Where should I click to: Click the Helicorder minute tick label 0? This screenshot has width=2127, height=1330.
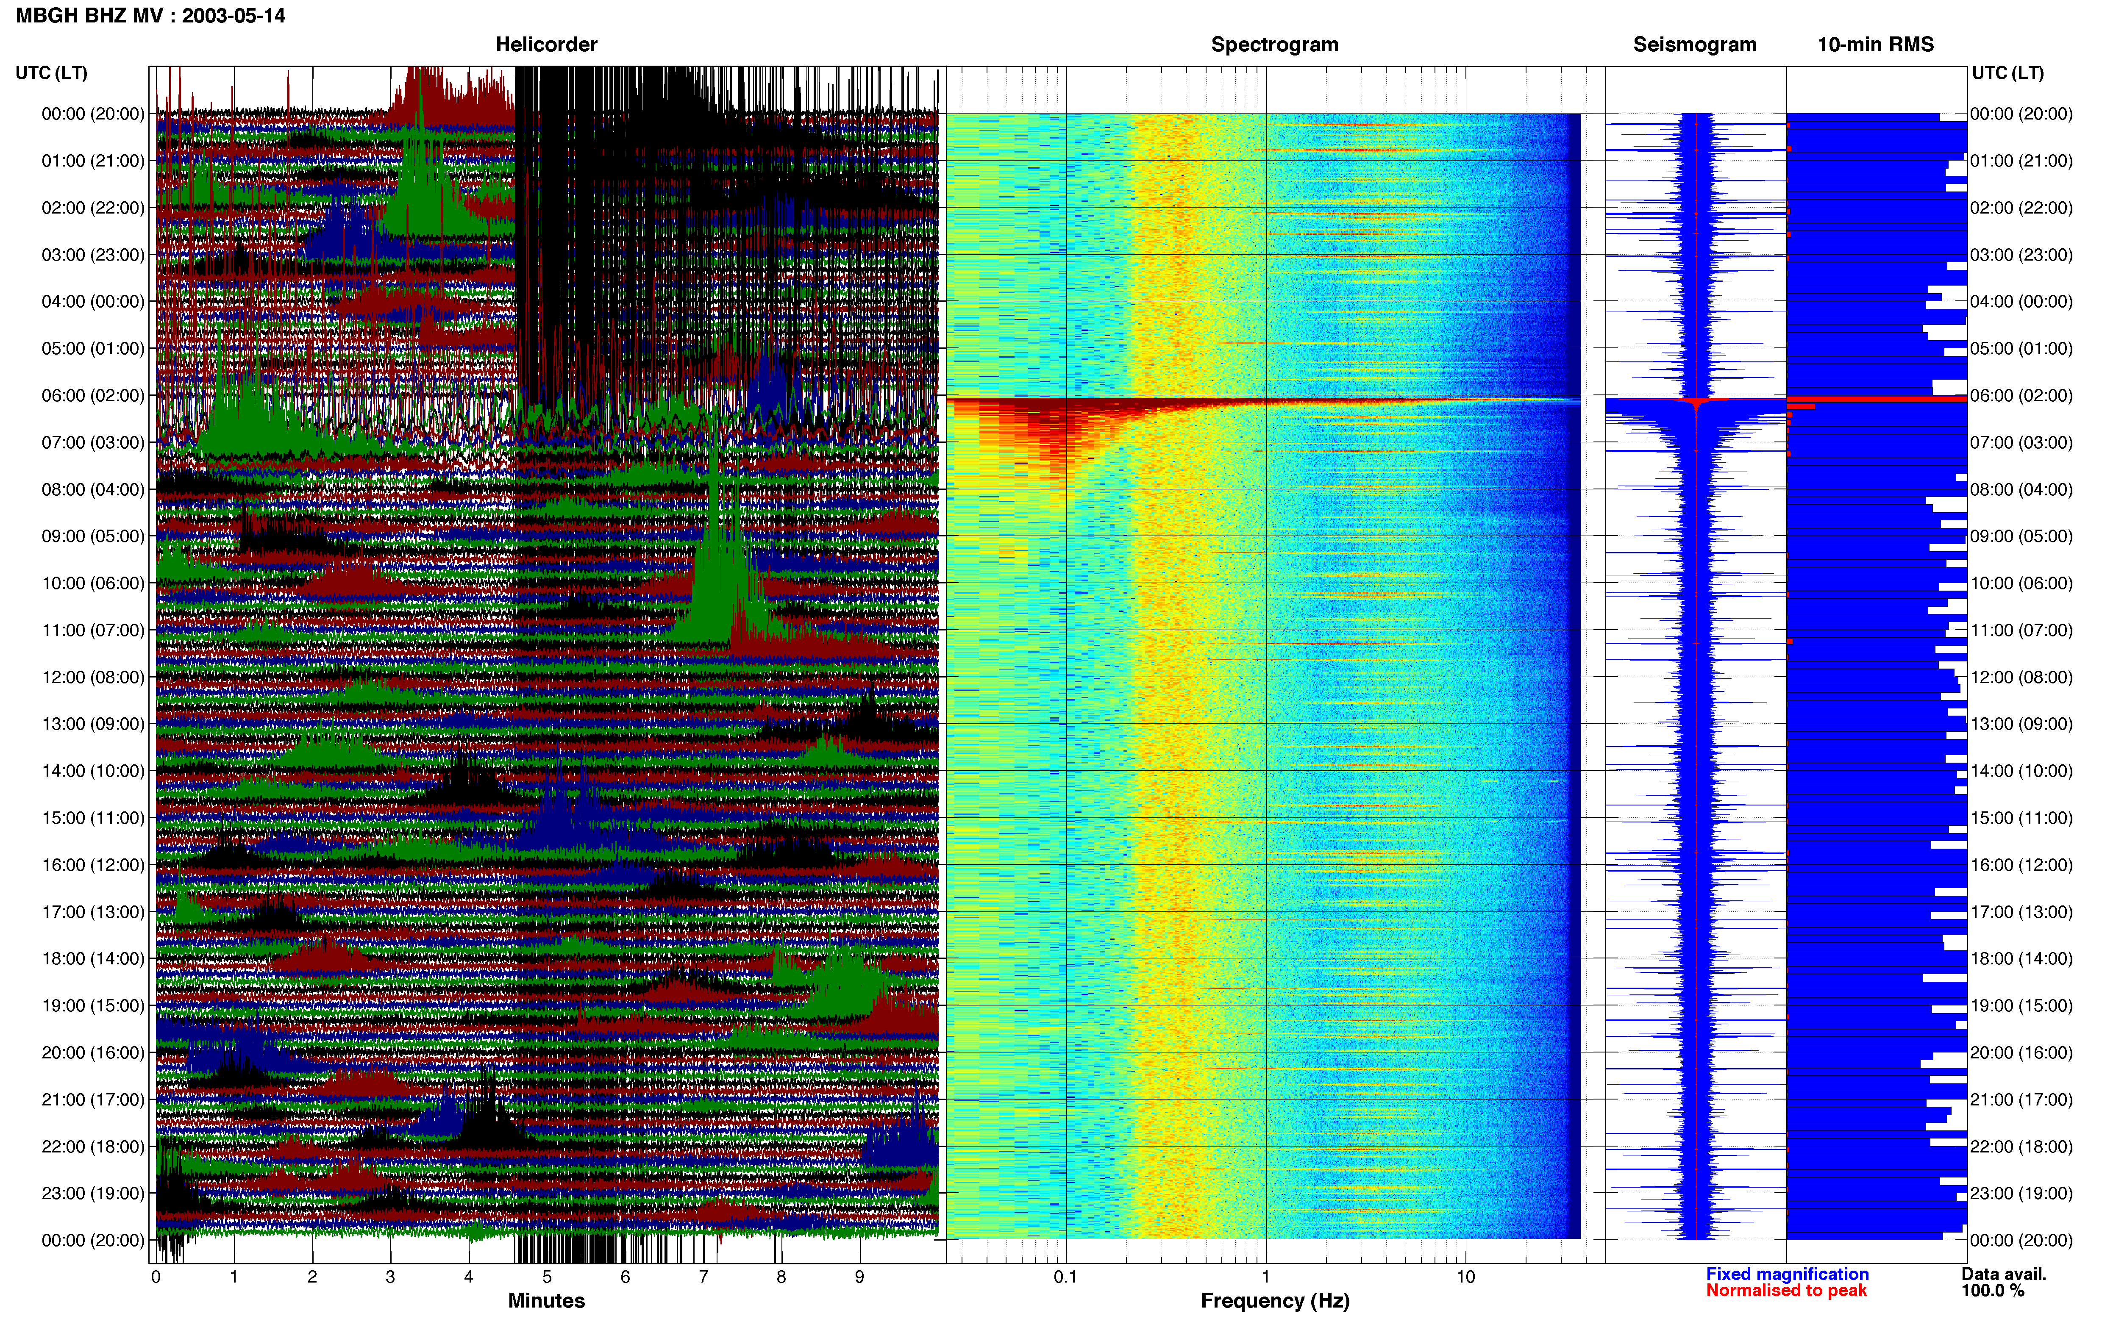pyautogui.click(x=156, y=1277)
